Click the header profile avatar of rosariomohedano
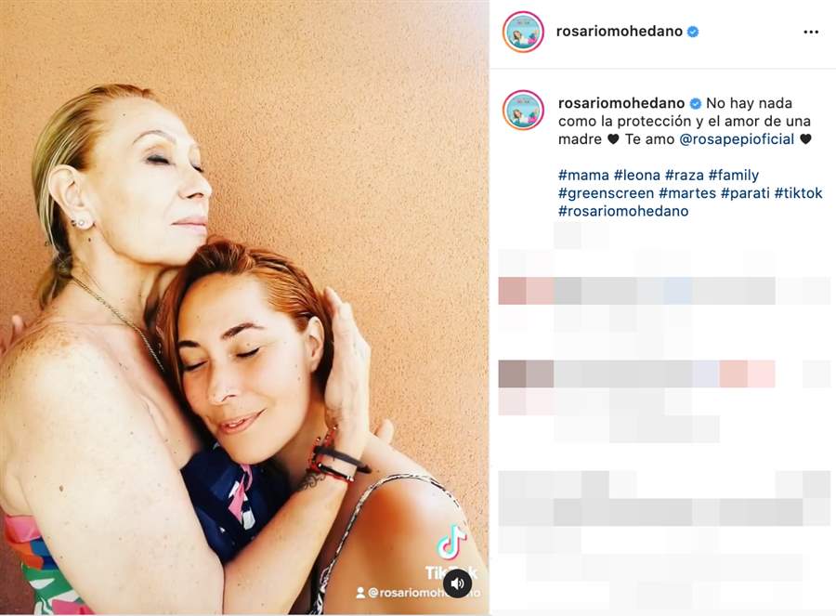 [523, 32]
